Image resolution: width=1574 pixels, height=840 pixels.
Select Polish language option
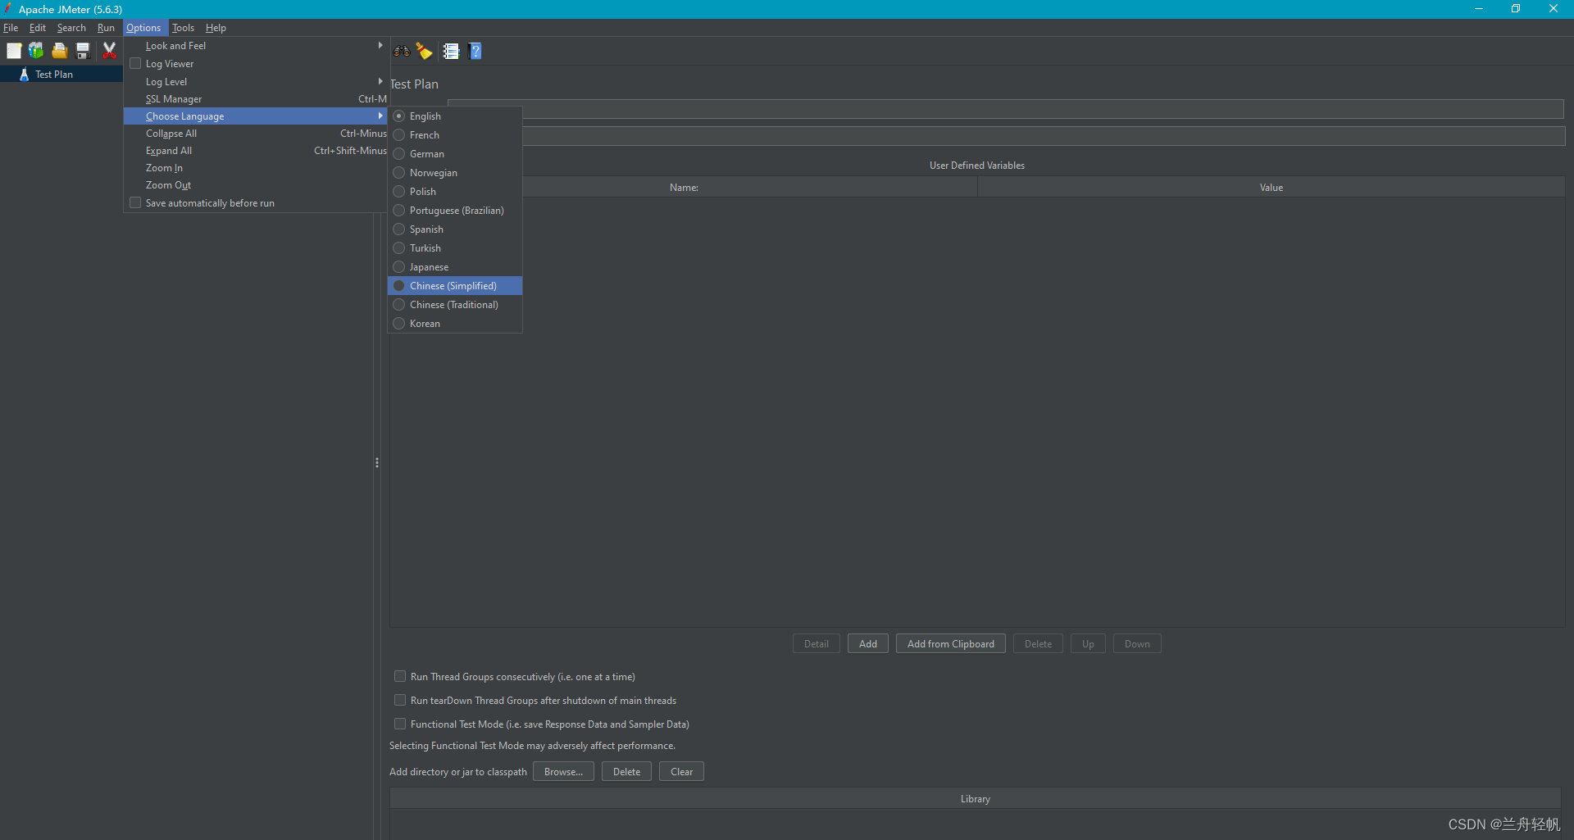(x=455, y=192)
